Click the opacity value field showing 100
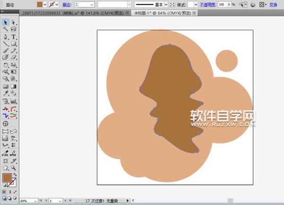 click(222, 5)
